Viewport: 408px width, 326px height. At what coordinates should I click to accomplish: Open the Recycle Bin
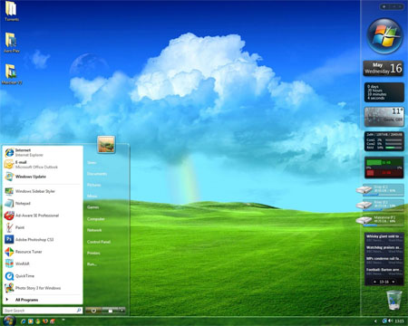coord(394,300)
